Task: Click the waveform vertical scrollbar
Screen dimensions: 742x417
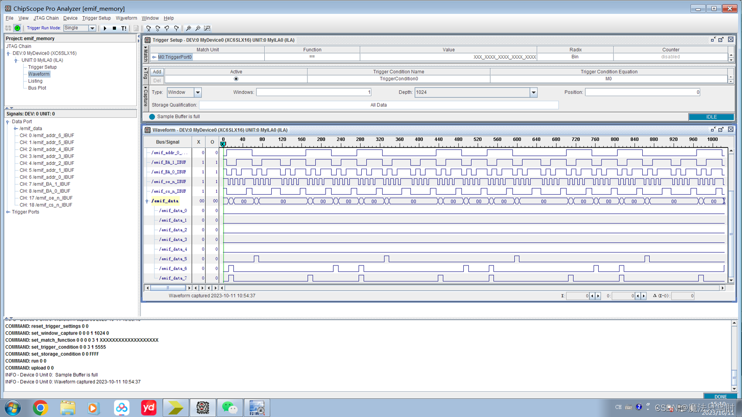Action: pyautogui.click(x=731, y=215)
